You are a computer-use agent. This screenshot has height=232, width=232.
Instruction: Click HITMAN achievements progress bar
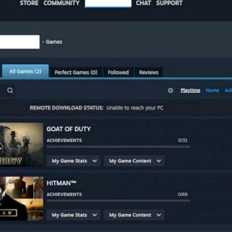(118, 201)
